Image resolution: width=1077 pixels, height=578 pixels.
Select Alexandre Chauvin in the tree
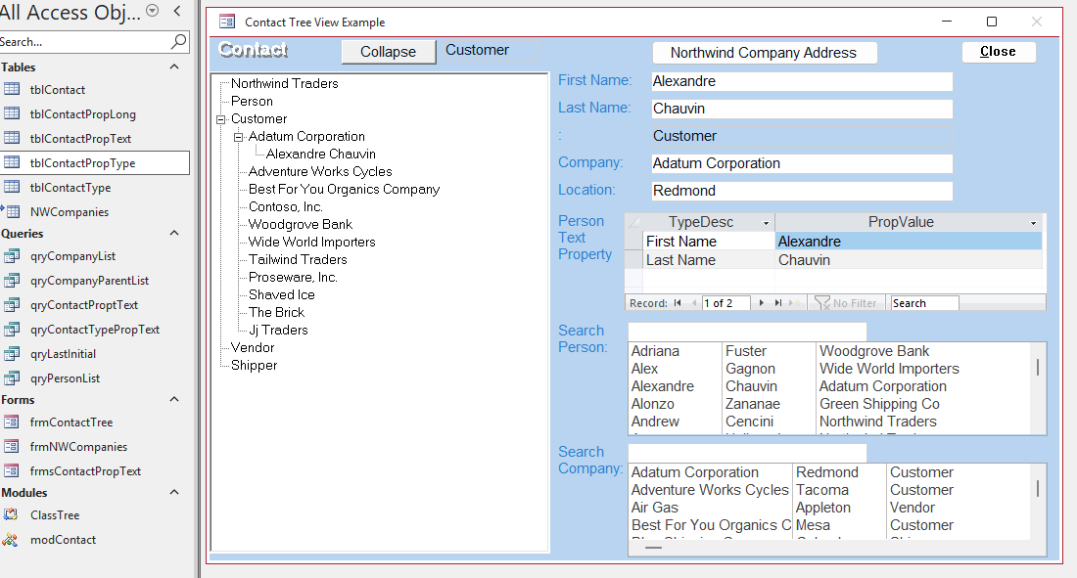tap(321, 154)
